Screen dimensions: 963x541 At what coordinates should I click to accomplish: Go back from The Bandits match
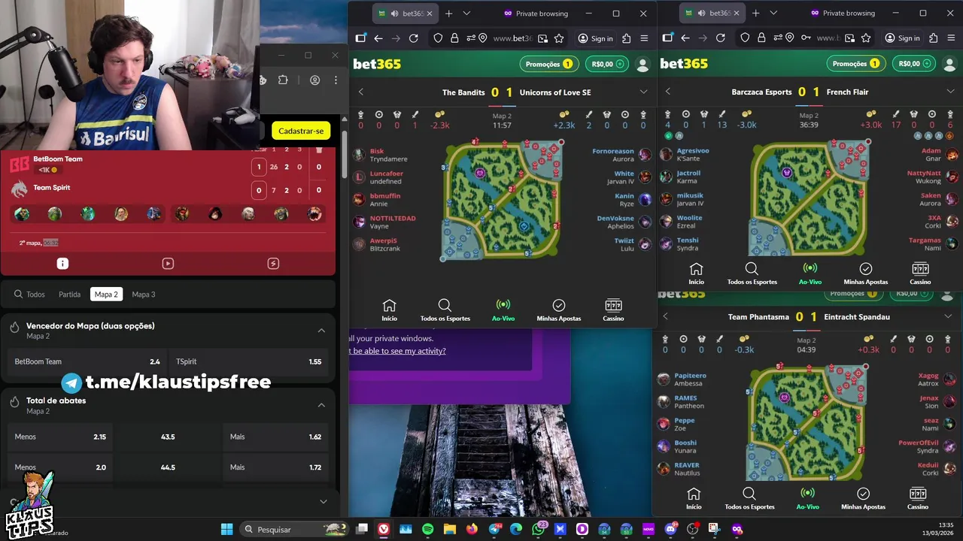[361, 92]
